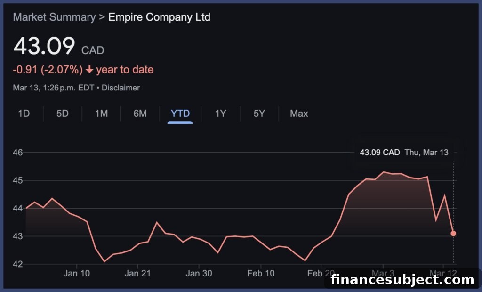Click the 43.09 CAD chart tooltip
The width and height of the screenshot is (482, 292).
point(404,152)
